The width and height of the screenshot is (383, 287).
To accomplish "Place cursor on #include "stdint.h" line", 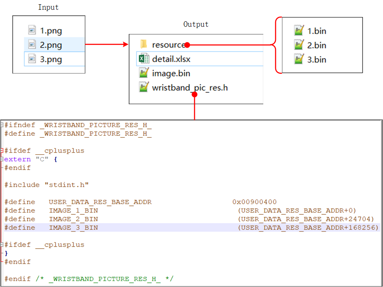I will 46,185.
